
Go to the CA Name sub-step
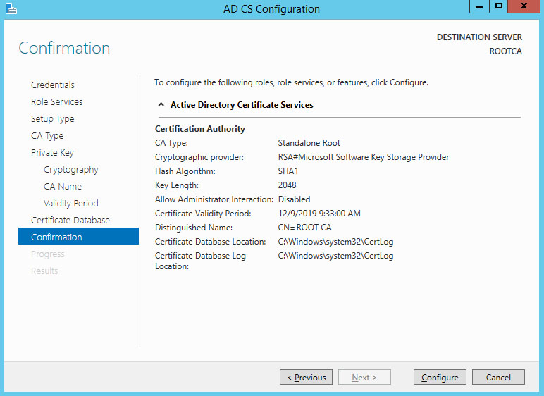coord(63,186)
